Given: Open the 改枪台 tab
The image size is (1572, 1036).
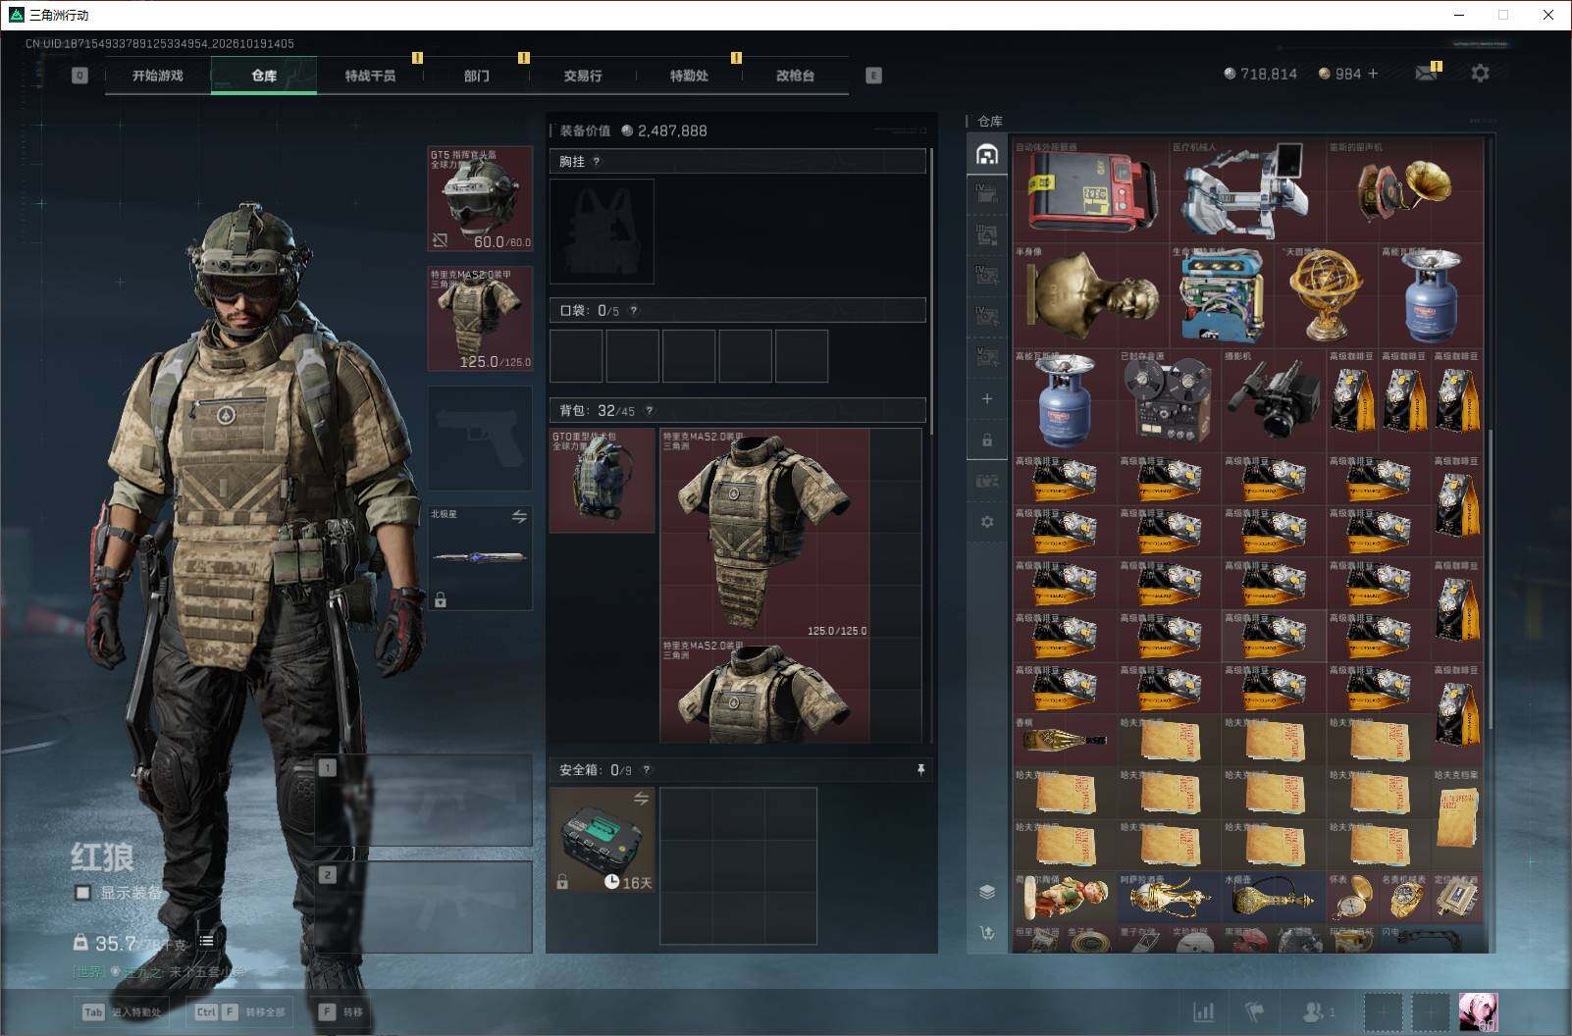Looking at the screenshot, I should (795, 76).
